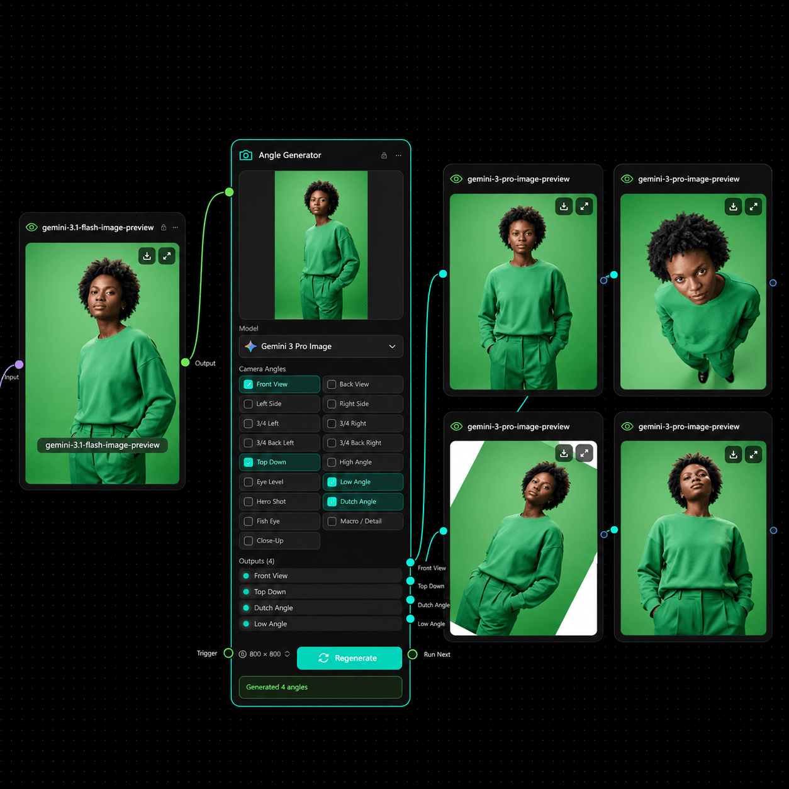The width and height of the screenshot is (789, 789).
Task: Click the Dutch Angle output connector port
Action: point(410,600)
